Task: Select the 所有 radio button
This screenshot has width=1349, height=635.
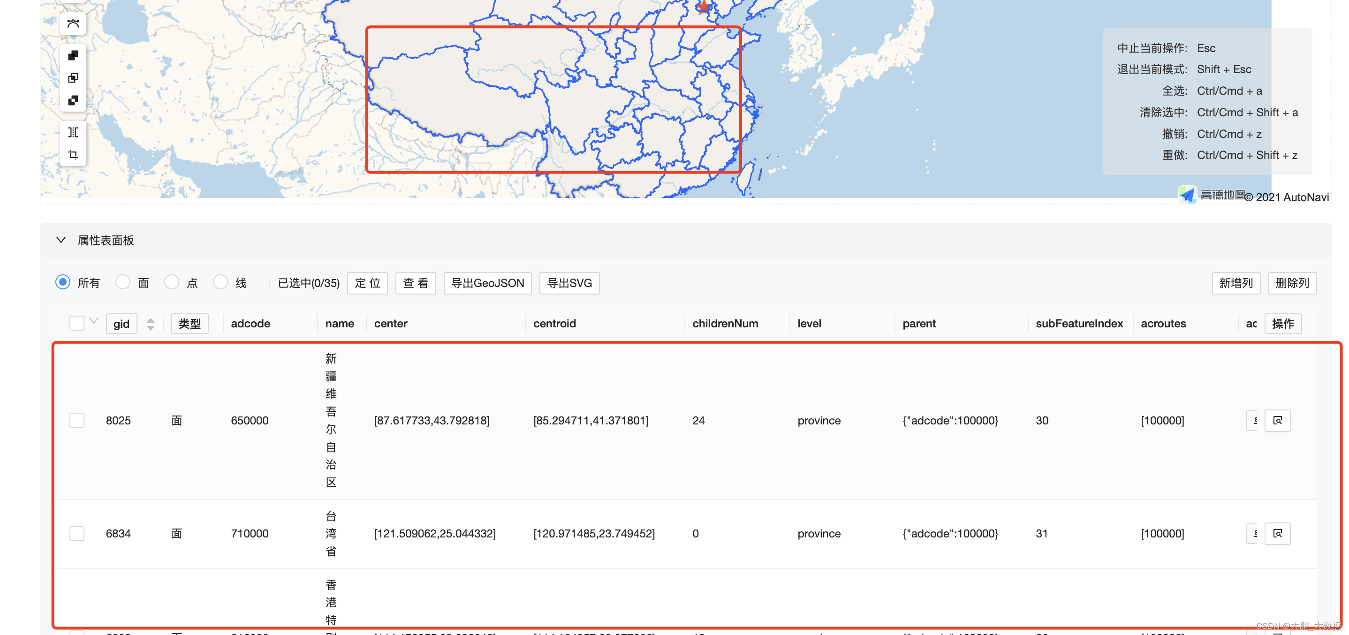Action: coord(63,282)
